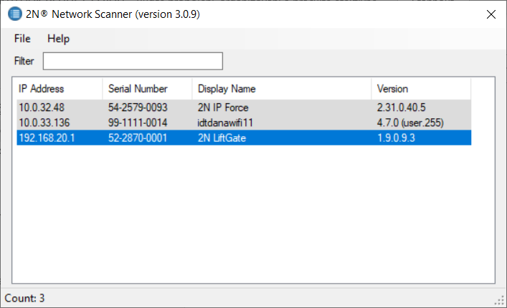
Task: Click the idtdanawifi11 display name
Action: tap(227, 122)
